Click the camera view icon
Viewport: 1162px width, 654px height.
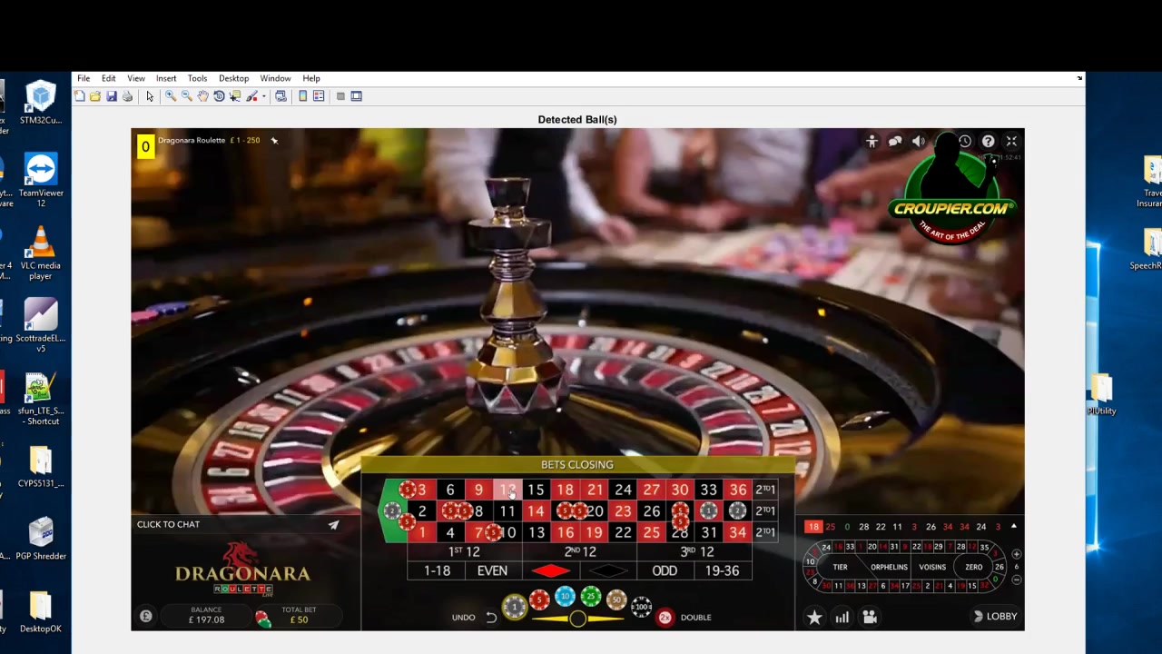point(870,616)
